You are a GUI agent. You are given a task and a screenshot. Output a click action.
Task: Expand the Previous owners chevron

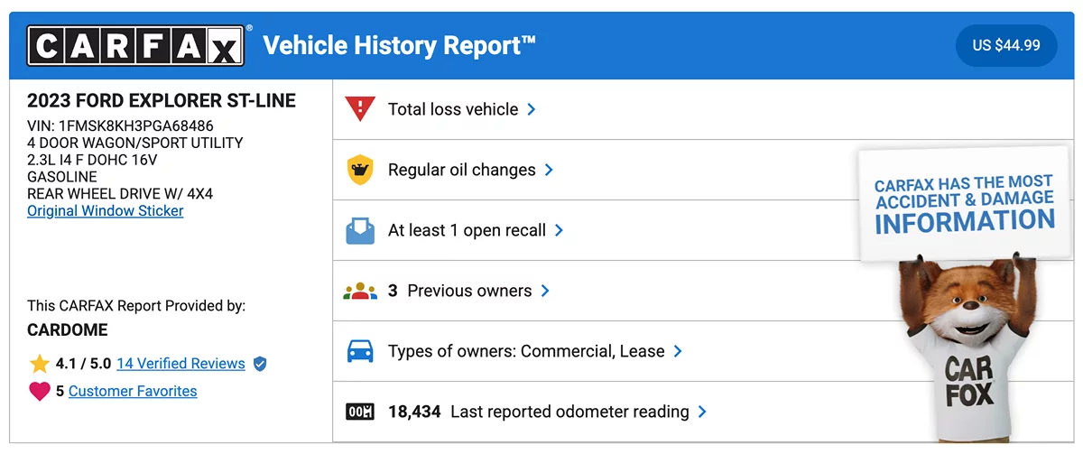(545, 291)
